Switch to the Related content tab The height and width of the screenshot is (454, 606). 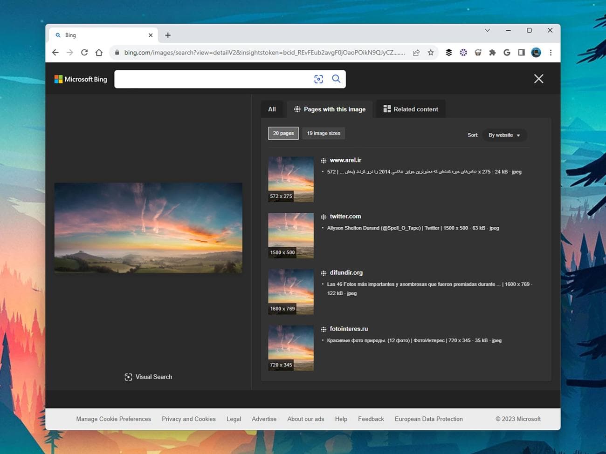coord(410,109)
